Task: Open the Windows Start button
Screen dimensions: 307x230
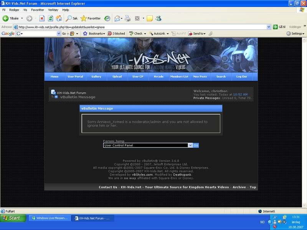Action: pos(13,218)
